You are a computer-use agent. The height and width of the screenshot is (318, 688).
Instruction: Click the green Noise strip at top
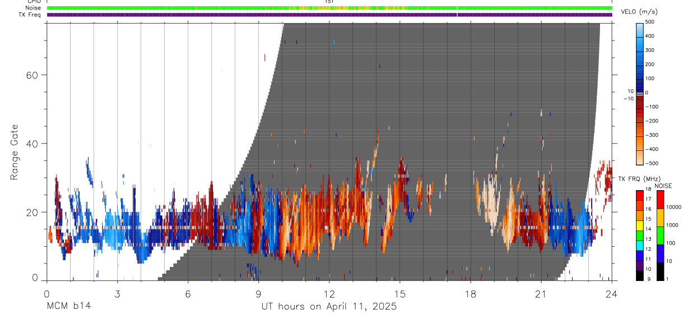(329, 8)
